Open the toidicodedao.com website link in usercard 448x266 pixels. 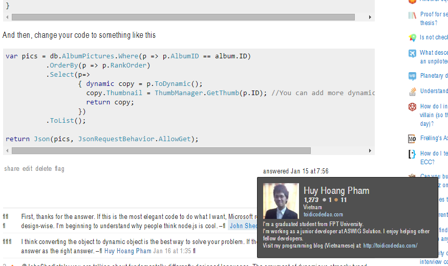pos(323,214)
